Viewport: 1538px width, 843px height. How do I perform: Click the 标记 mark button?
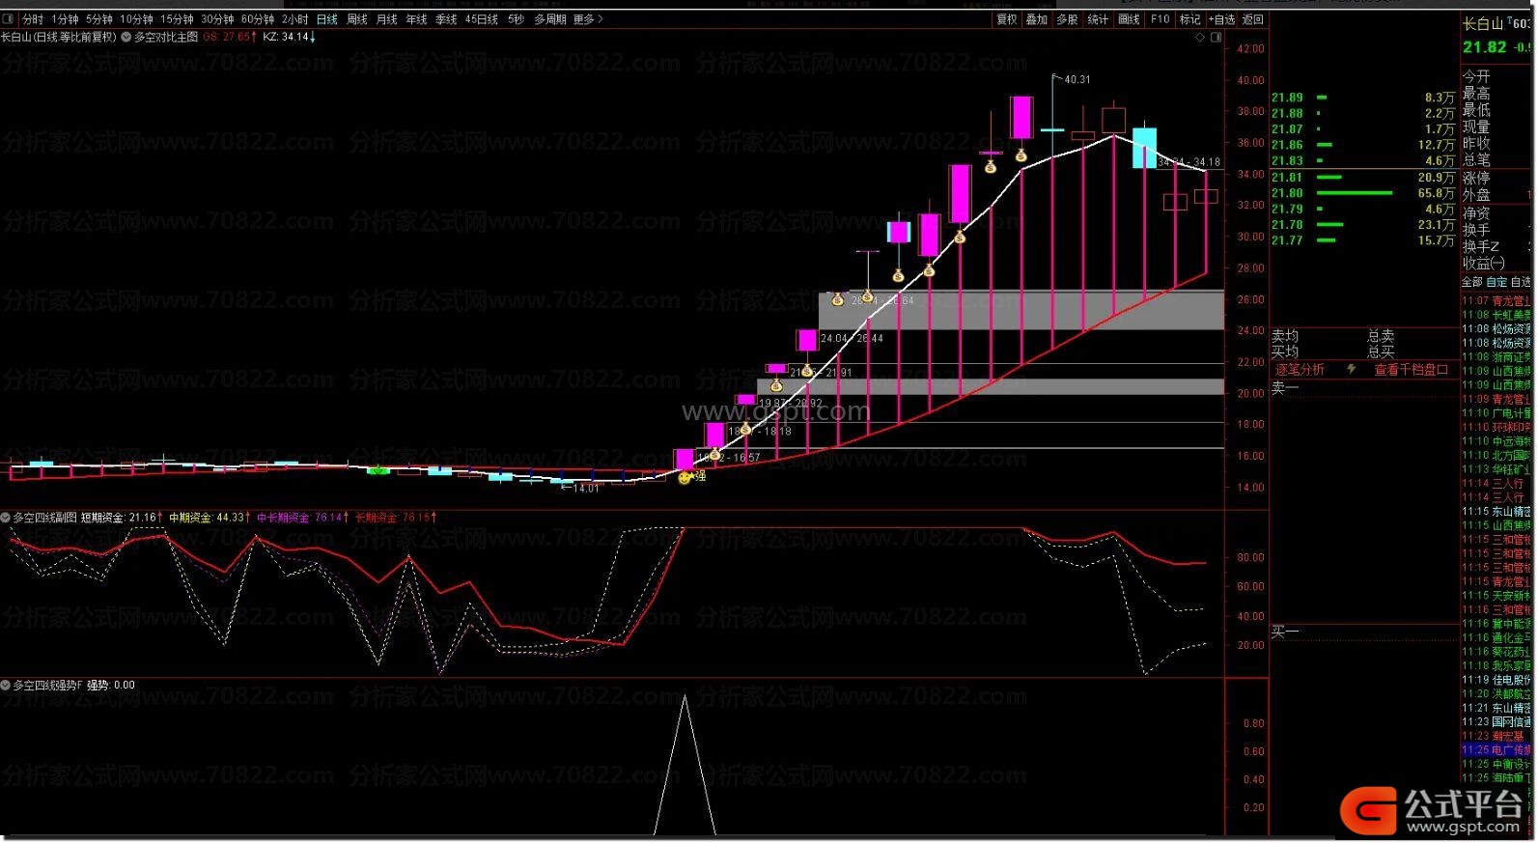(x=1189, y=19)
